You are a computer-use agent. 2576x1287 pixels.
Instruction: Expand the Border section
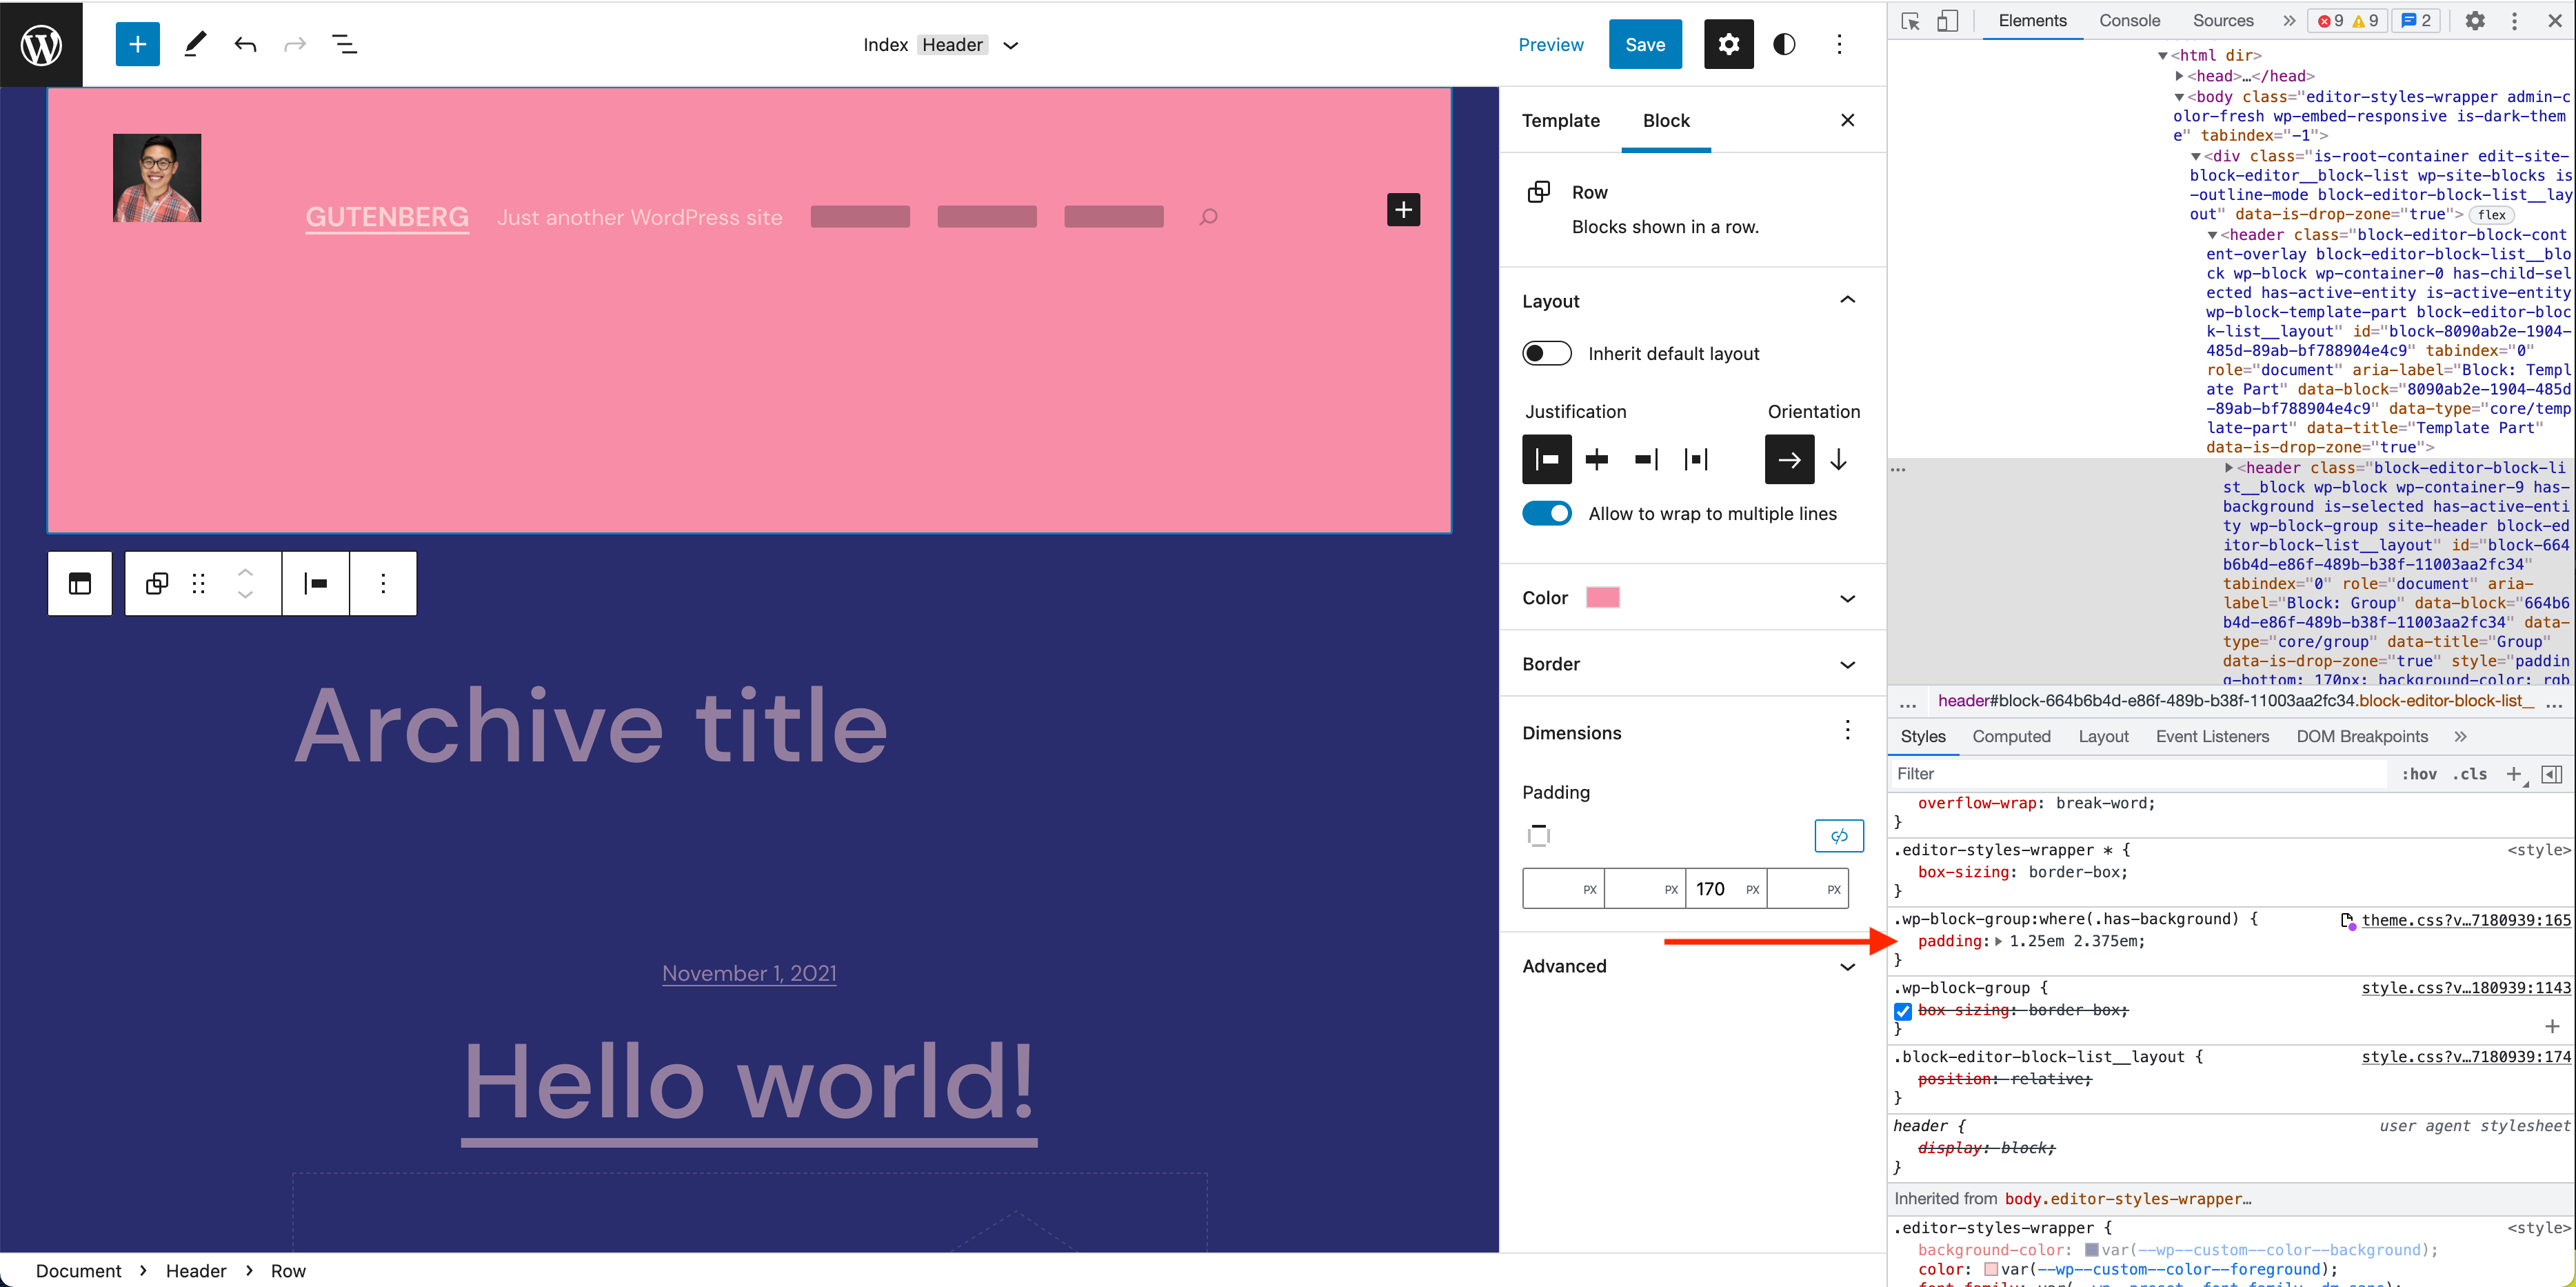pos(1847,664)
